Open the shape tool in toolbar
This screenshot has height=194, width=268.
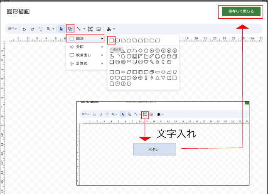pos(70,29)
